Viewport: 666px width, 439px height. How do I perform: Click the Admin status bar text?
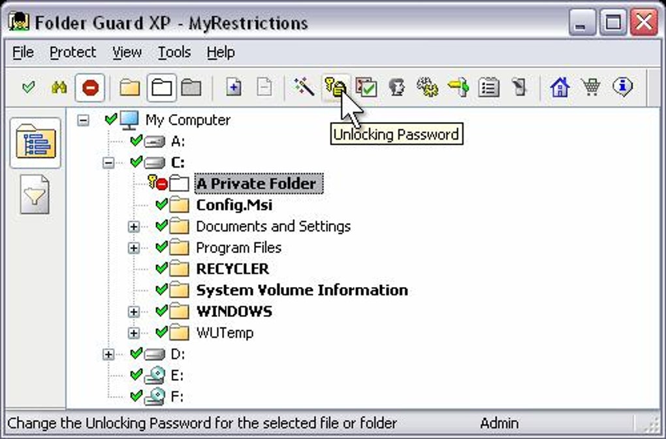(x=499, y=423)
